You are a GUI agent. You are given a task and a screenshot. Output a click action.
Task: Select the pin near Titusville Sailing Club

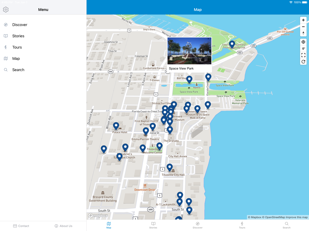click(x=232, y=44)
